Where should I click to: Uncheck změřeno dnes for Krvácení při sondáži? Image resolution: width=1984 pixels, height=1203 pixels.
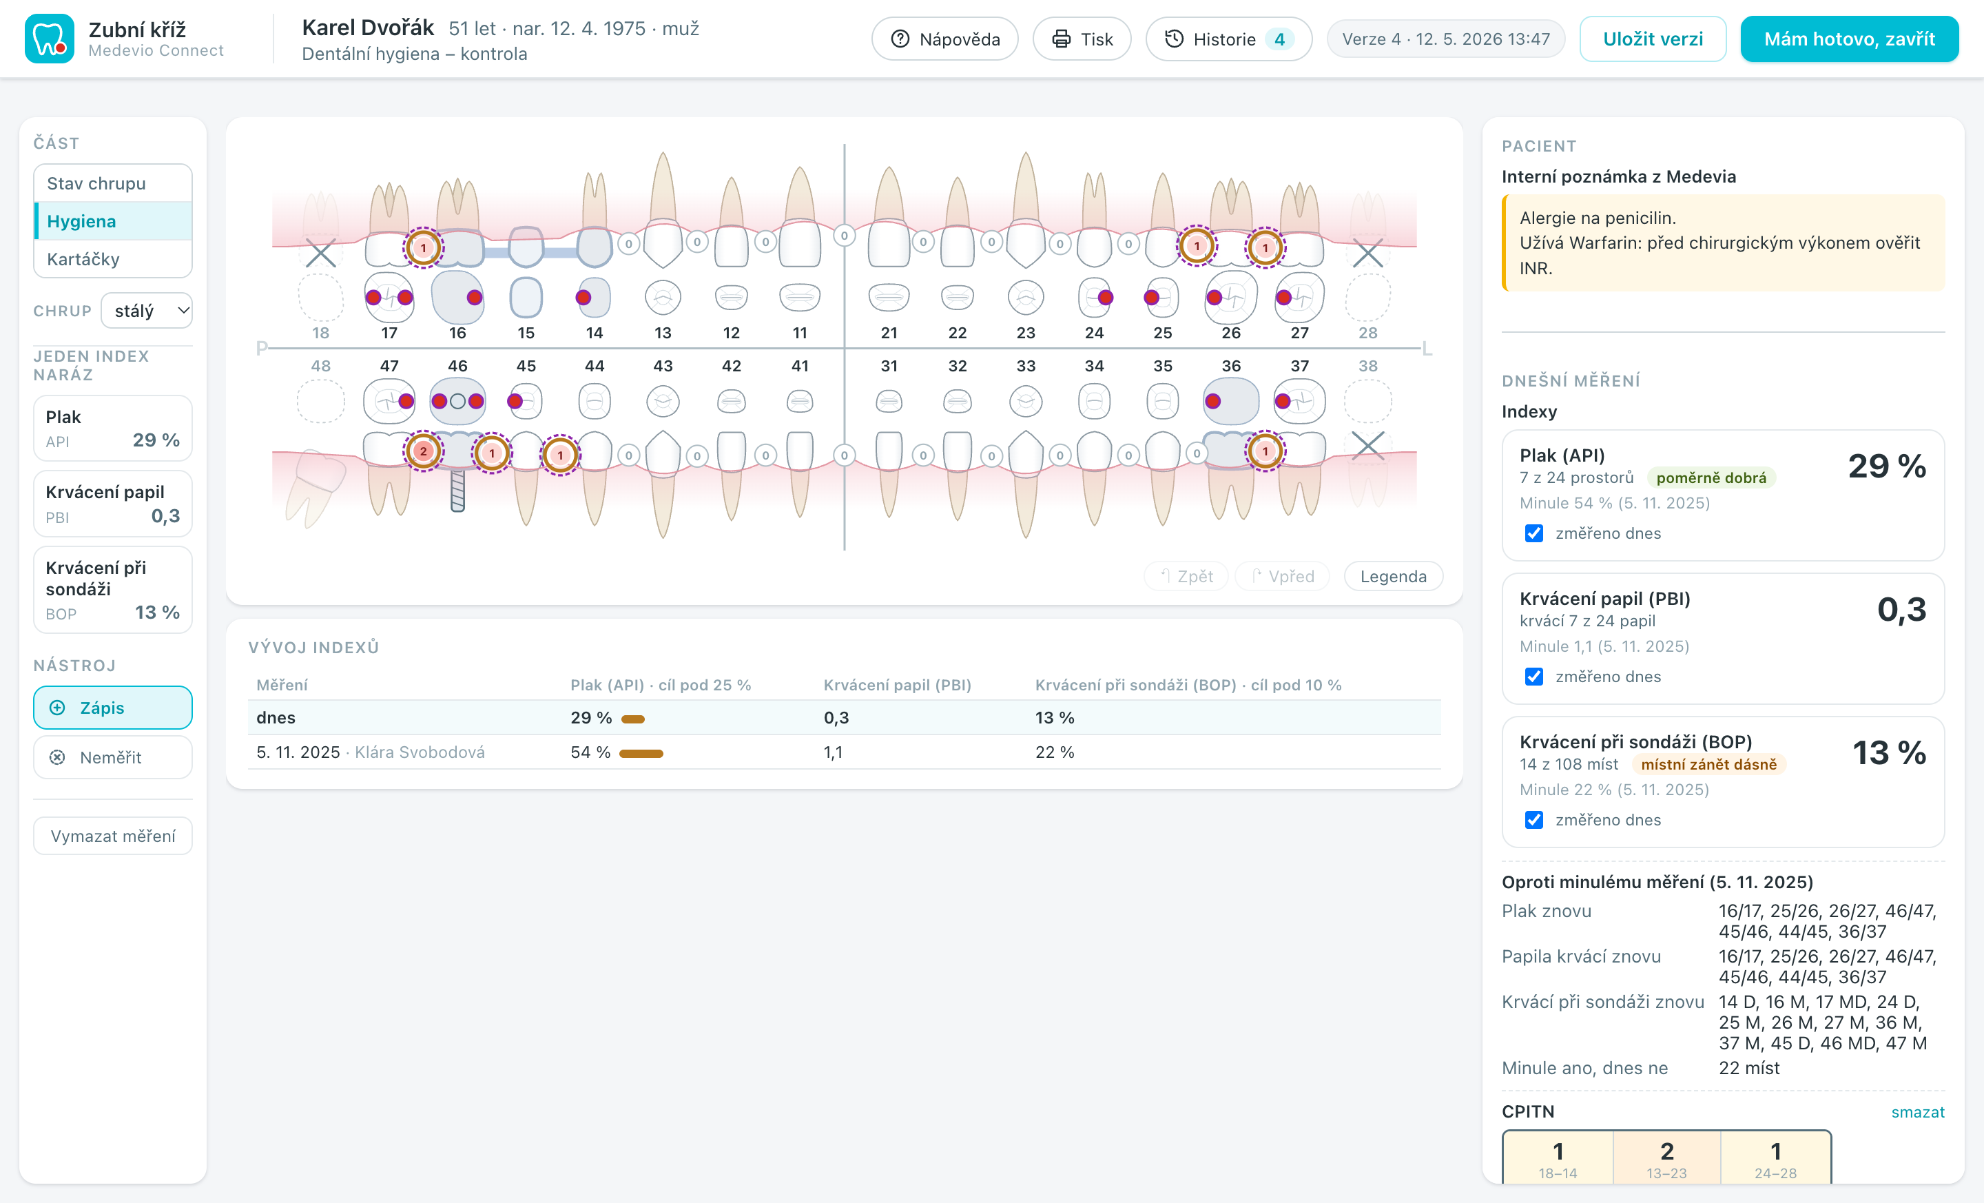point(1534,820)
